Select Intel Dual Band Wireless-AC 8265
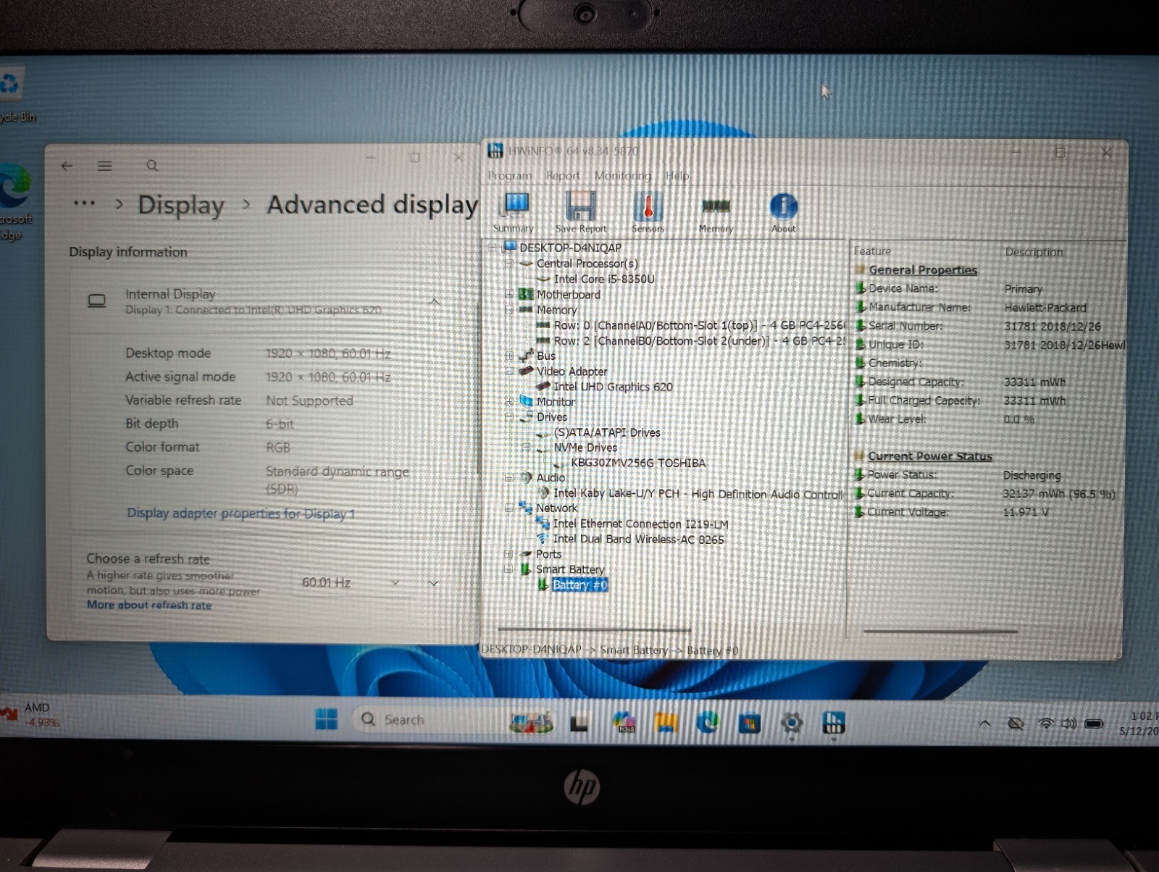This screenshot has height=872, width=1159. pos(639,539)
